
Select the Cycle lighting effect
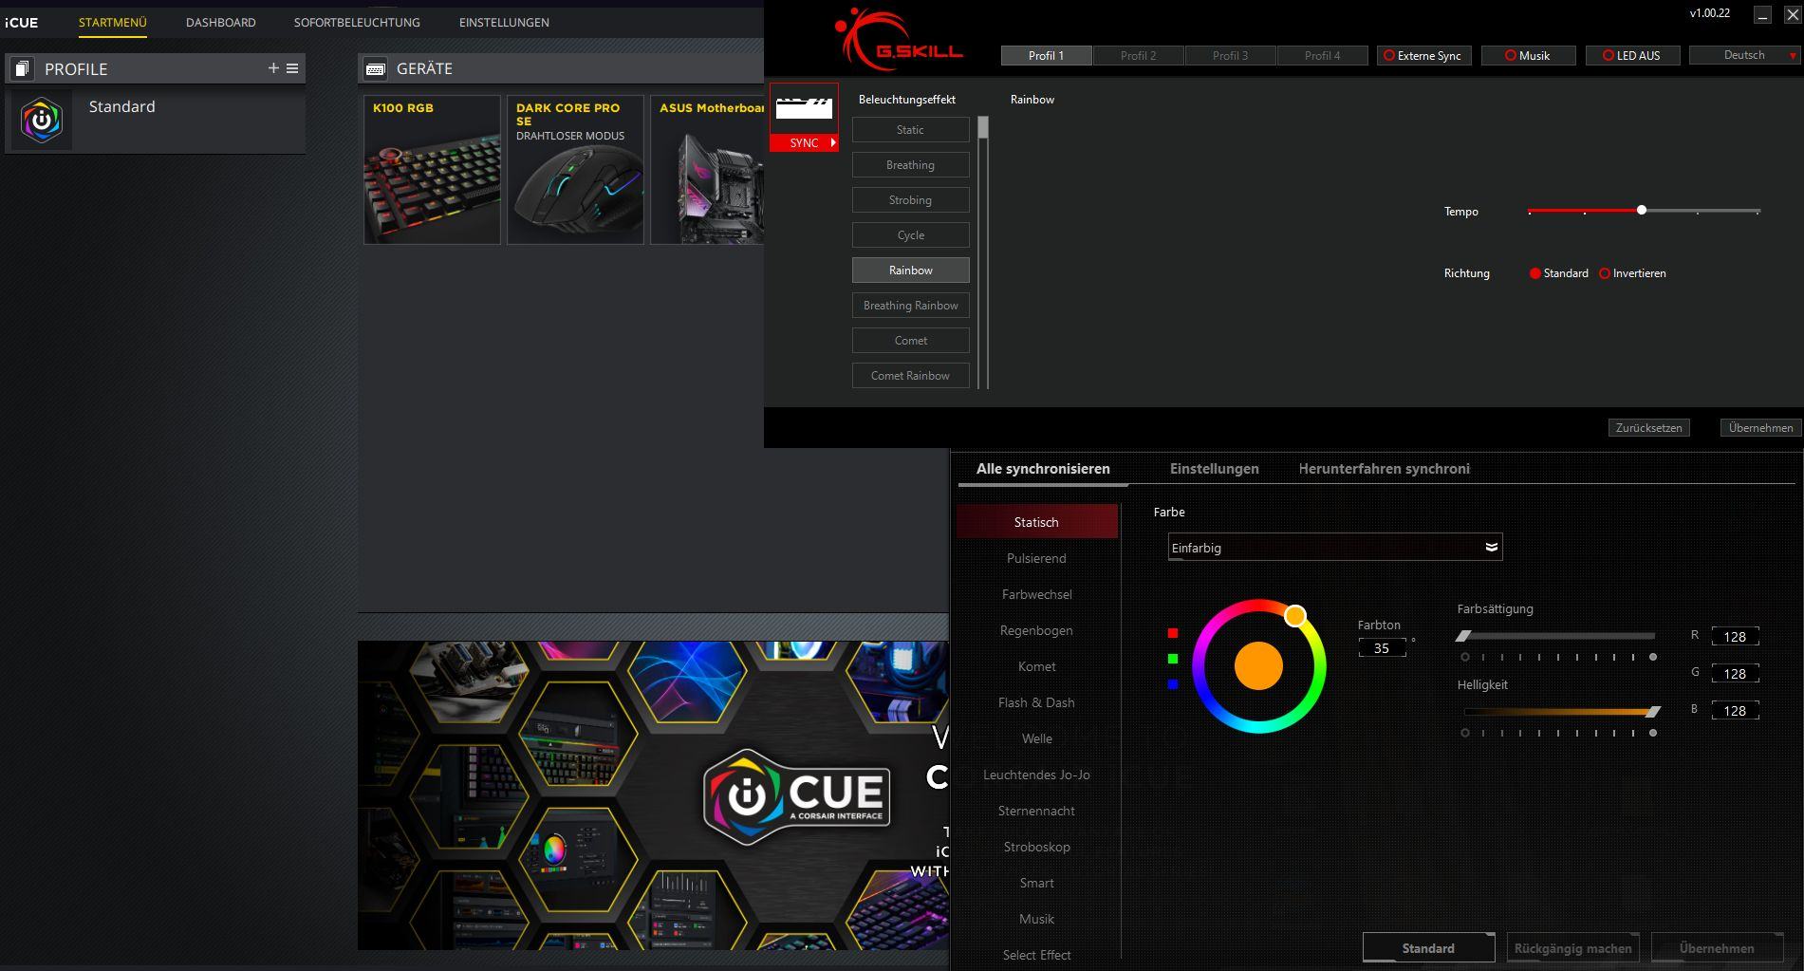point(910,235)
